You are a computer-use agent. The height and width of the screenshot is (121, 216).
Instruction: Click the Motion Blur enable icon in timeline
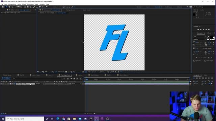(77, 79)
